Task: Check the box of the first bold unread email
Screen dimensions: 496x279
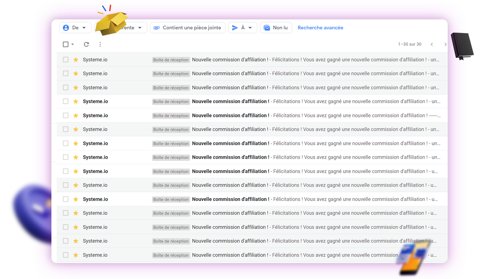Action: click(x=66, y=102)
